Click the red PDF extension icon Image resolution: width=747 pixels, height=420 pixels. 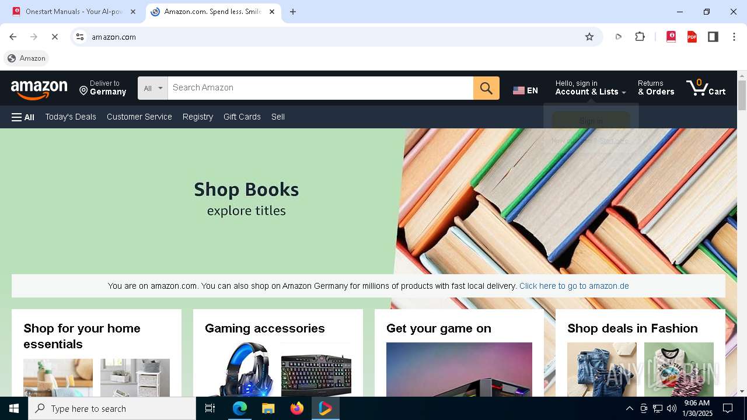point(692,37)
